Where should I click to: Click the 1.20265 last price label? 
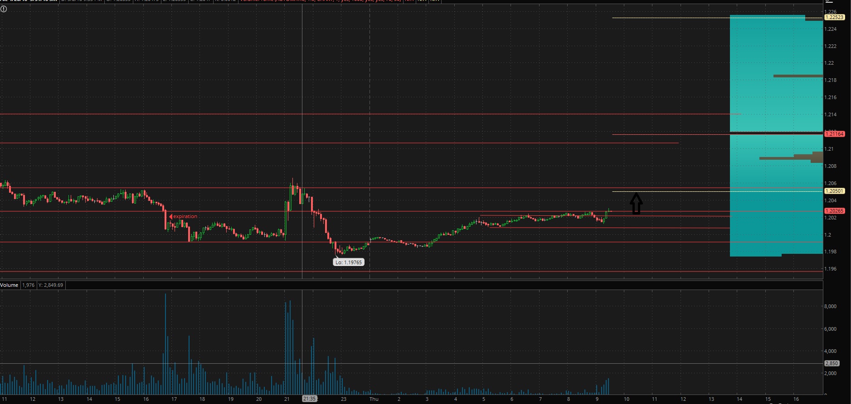tap(834, 211)
